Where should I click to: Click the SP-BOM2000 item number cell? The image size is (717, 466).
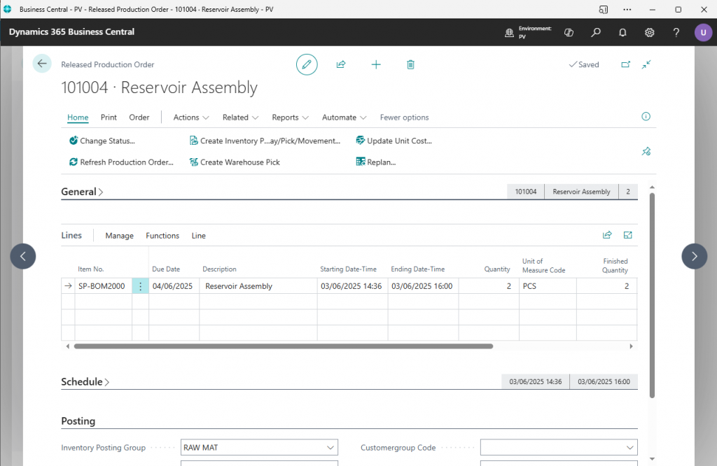[102, 286]
